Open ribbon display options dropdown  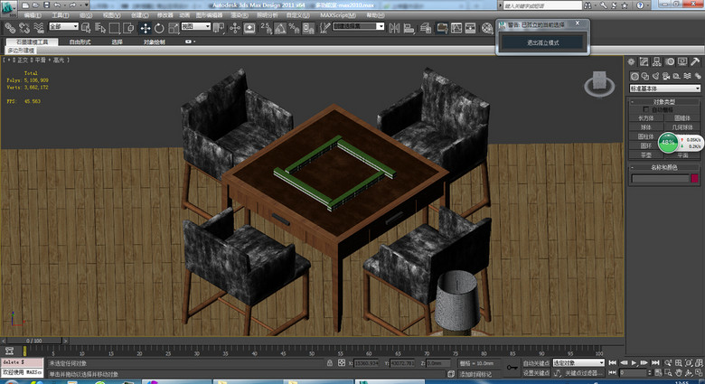(190, 42)
